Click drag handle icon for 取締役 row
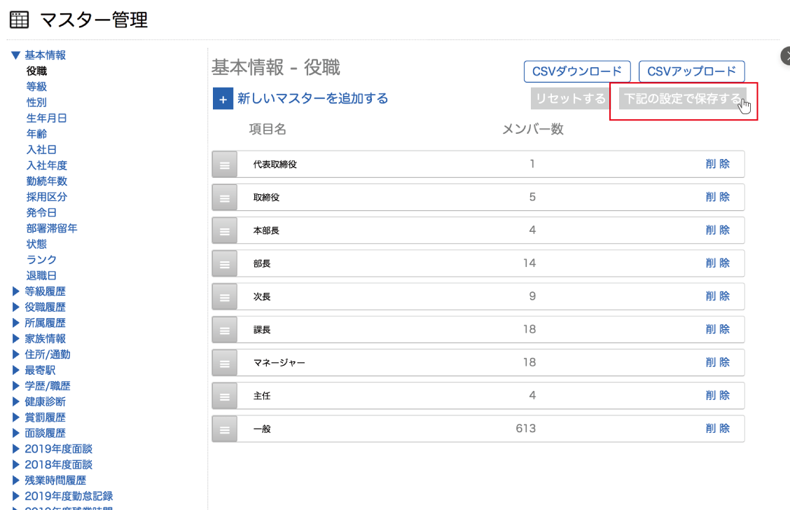This screenshot has width=790, height=510. pyautogui.click(x=224, y=198)
